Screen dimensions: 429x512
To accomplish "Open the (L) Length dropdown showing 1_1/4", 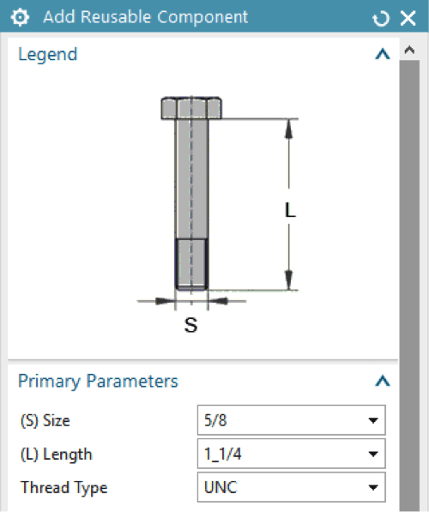I will (x=292, y=454).
